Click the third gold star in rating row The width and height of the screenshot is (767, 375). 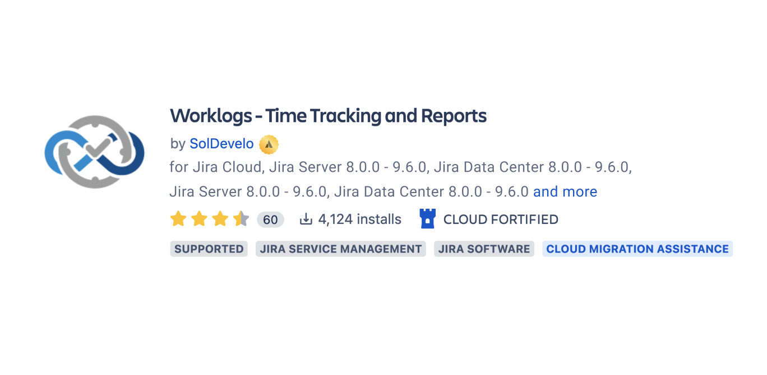point(221,219)
